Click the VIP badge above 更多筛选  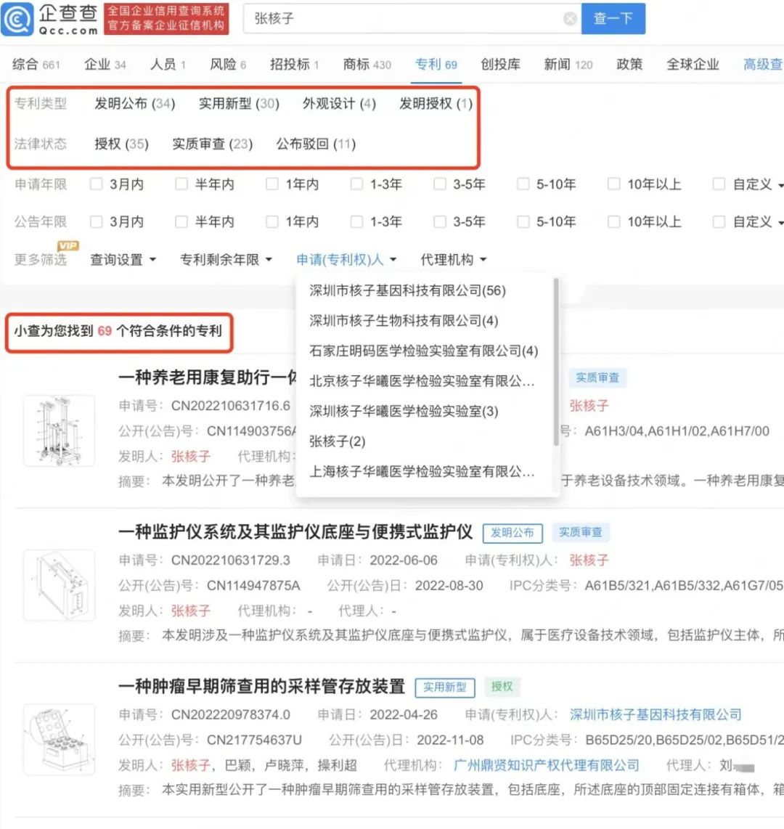click(x=68, y=246)
